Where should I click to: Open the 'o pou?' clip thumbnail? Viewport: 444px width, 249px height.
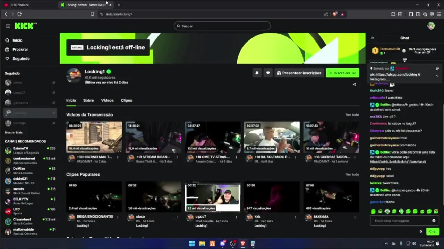(x=213, y=196)
